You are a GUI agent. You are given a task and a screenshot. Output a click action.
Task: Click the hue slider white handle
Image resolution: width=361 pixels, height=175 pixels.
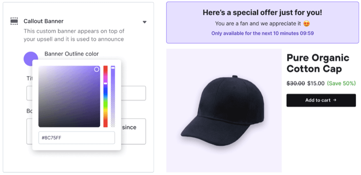point(105,83)
